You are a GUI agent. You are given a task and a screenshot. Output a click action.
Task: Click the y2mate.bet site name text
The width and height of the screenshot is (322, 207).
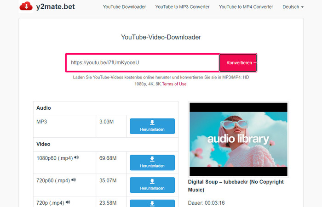click(57, 7)
